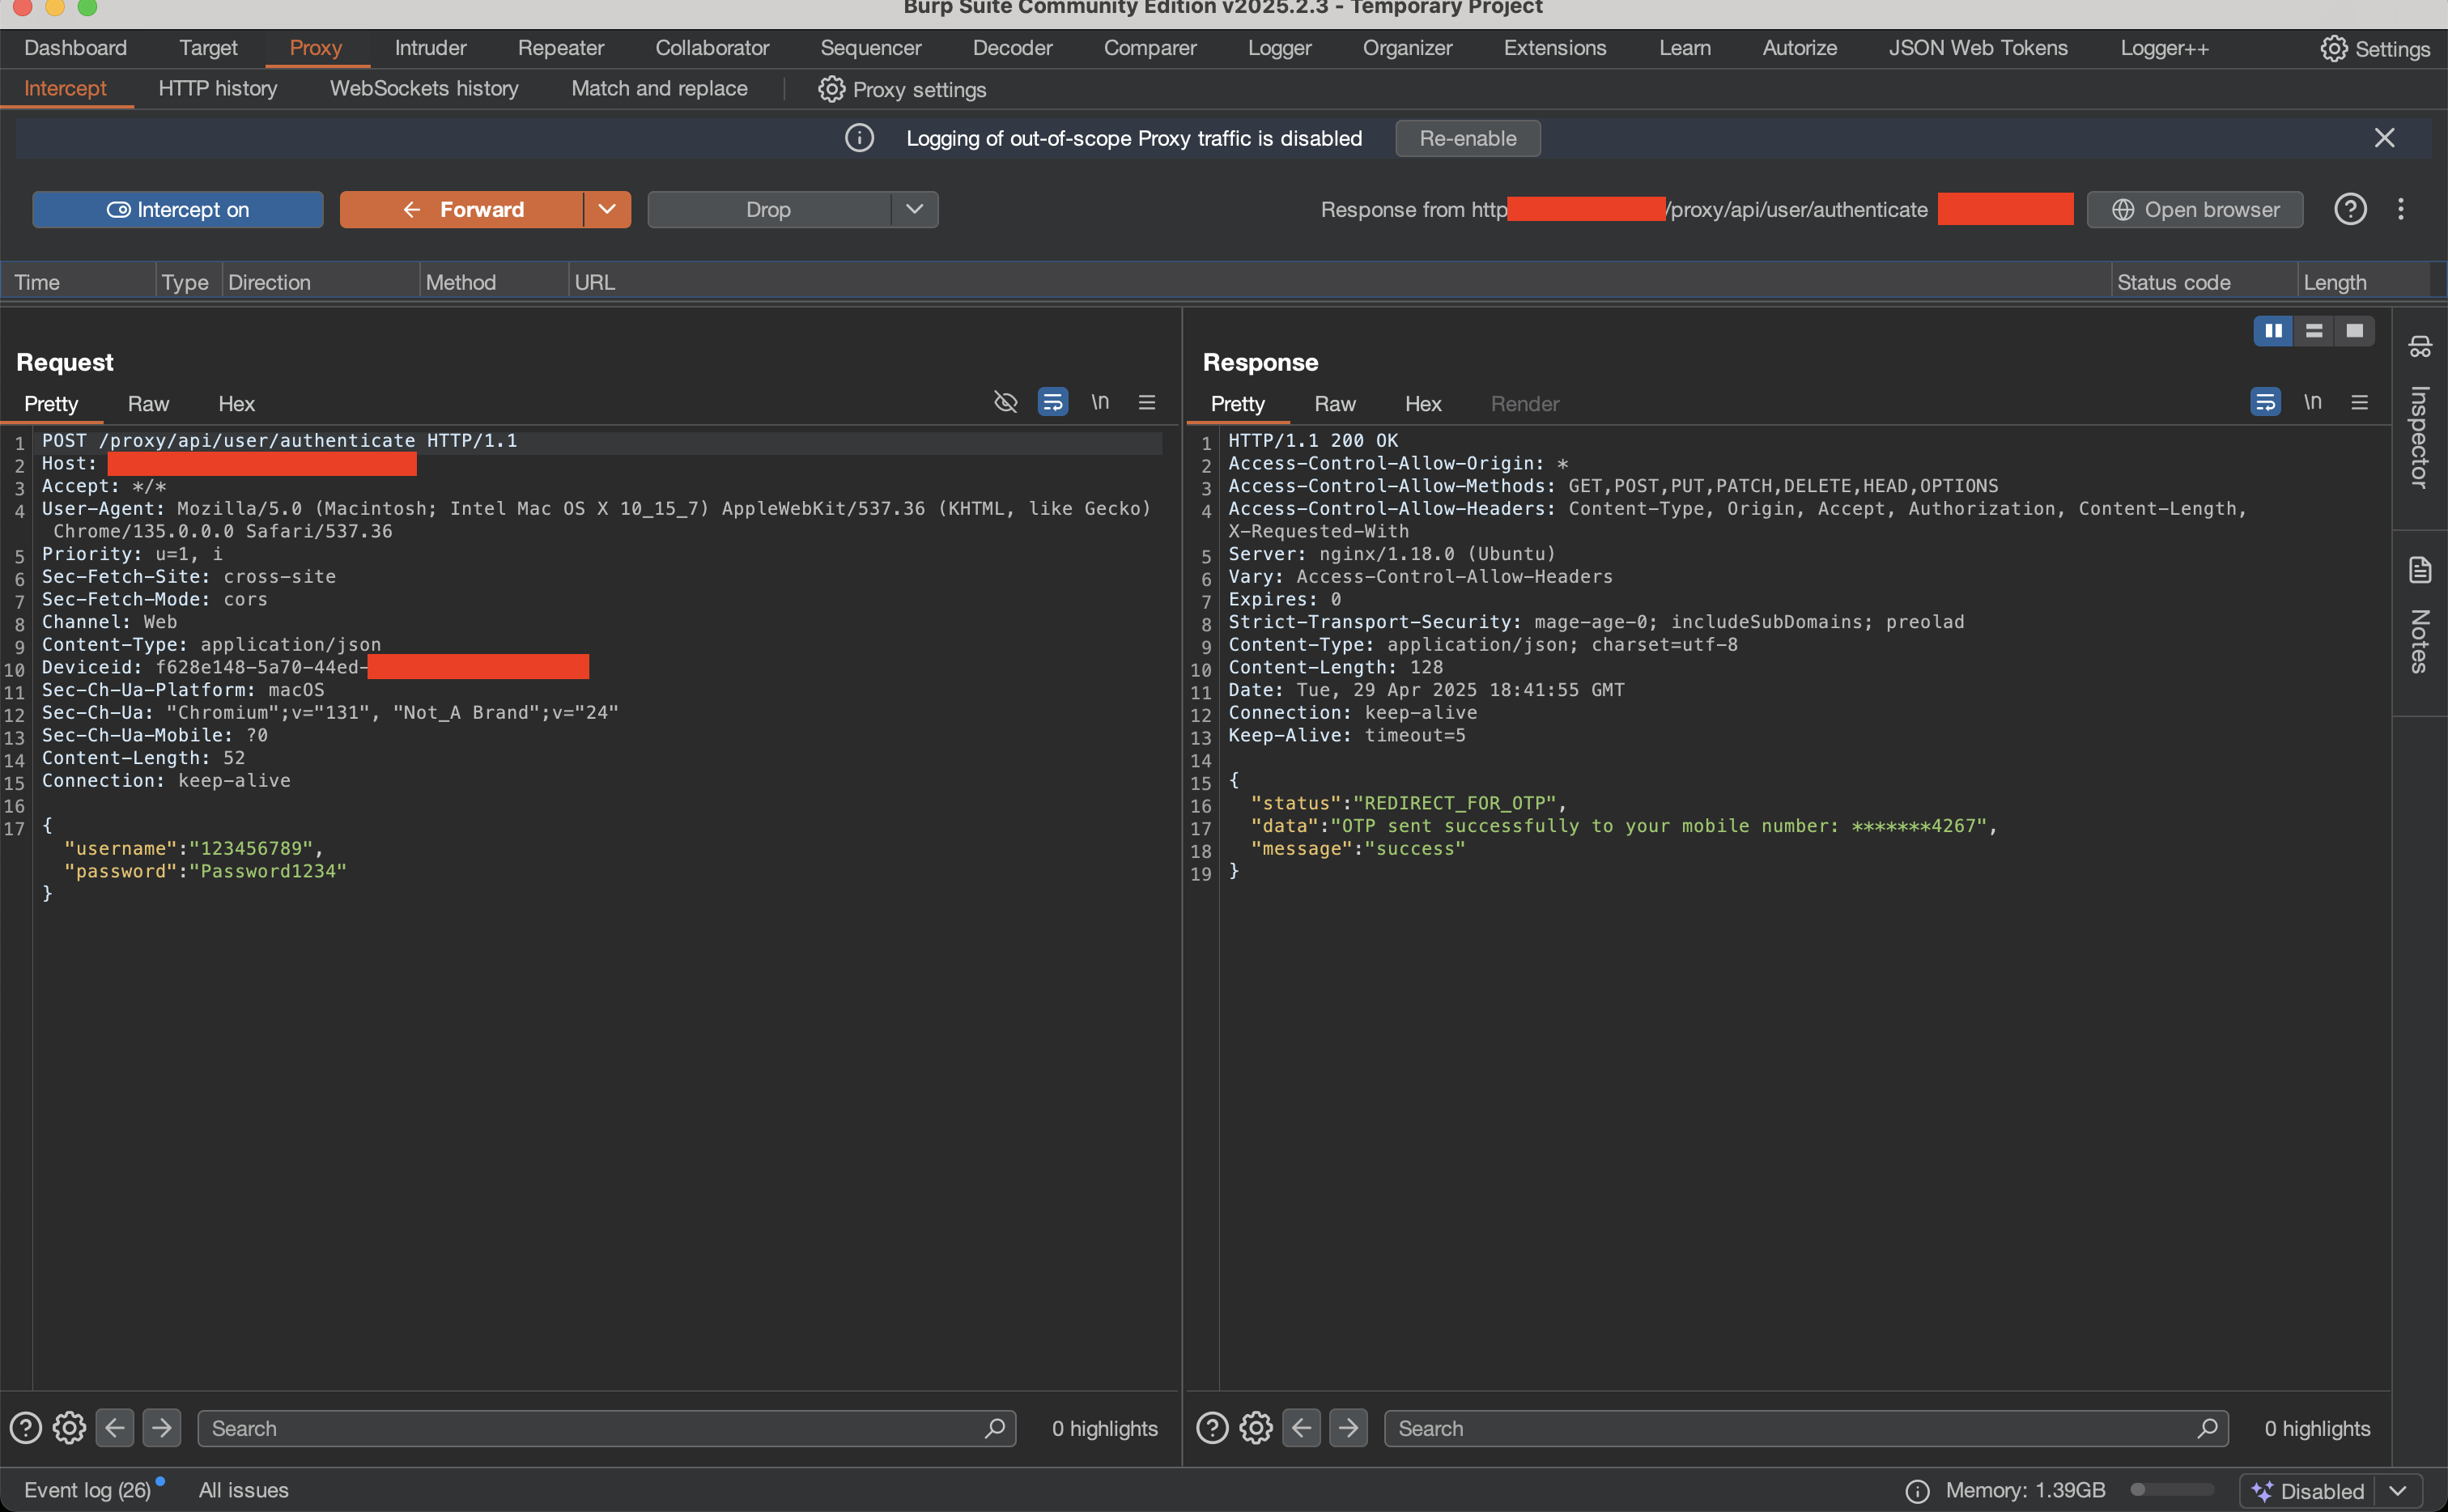Expand the Drop button dropdown arrow
Viewport: 2448px width, 1512px height.
[914, 209]
